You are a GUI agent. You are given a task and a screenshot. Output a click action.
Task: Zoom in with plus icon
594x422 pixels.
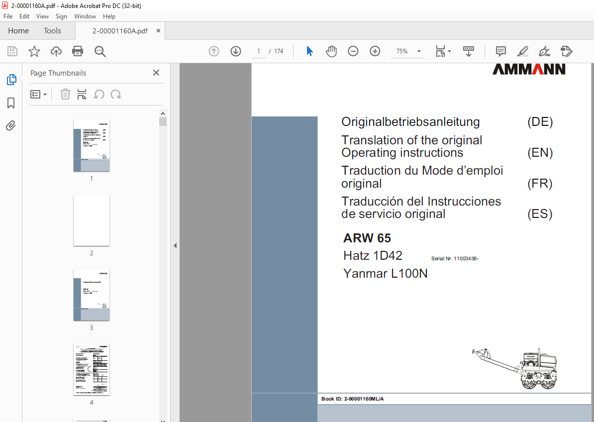click(x=375, y=51)
